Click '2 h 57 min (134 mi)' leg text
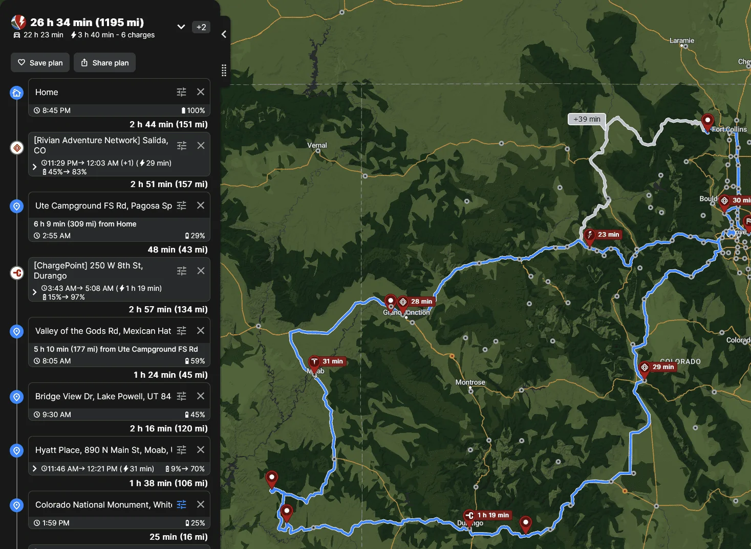Screen dimensions: 751x549 [x=168, y=309]
